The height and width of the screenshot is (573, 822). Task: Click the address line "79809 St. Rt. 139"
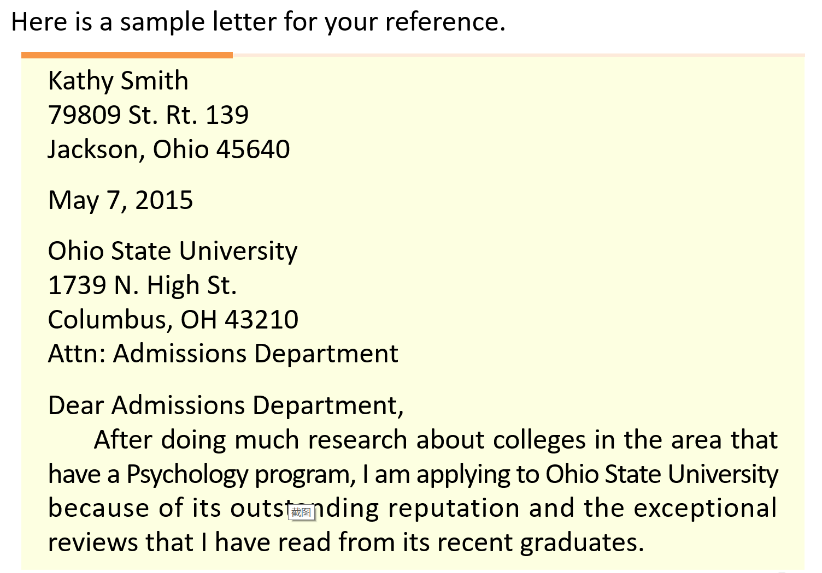[148, 115]
